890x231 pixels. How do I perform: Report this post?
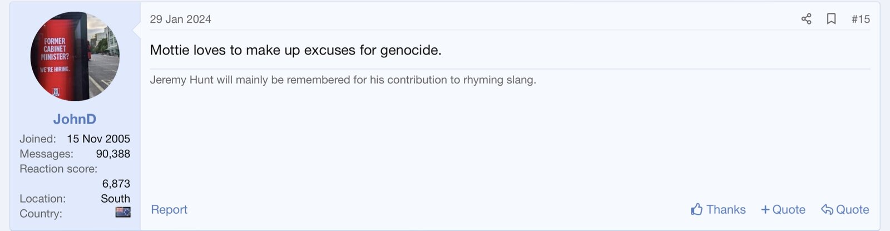tap(169, 209)
